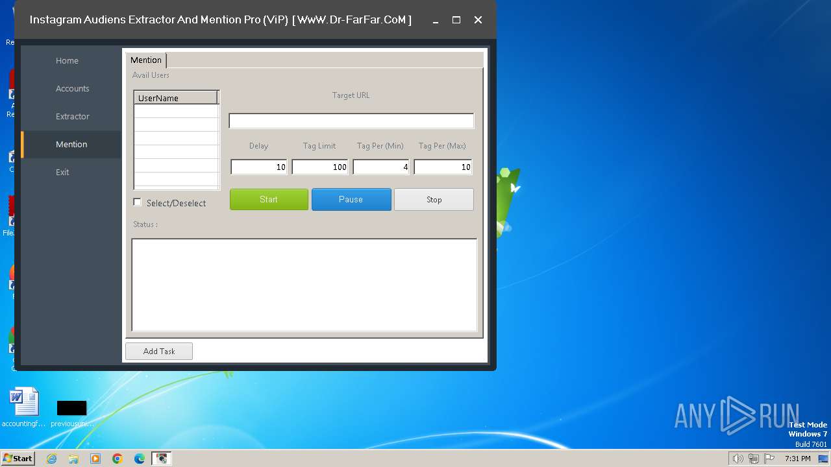Click the Show desktop button
Viewport: 831px width, 467px height.
(824, 459)
